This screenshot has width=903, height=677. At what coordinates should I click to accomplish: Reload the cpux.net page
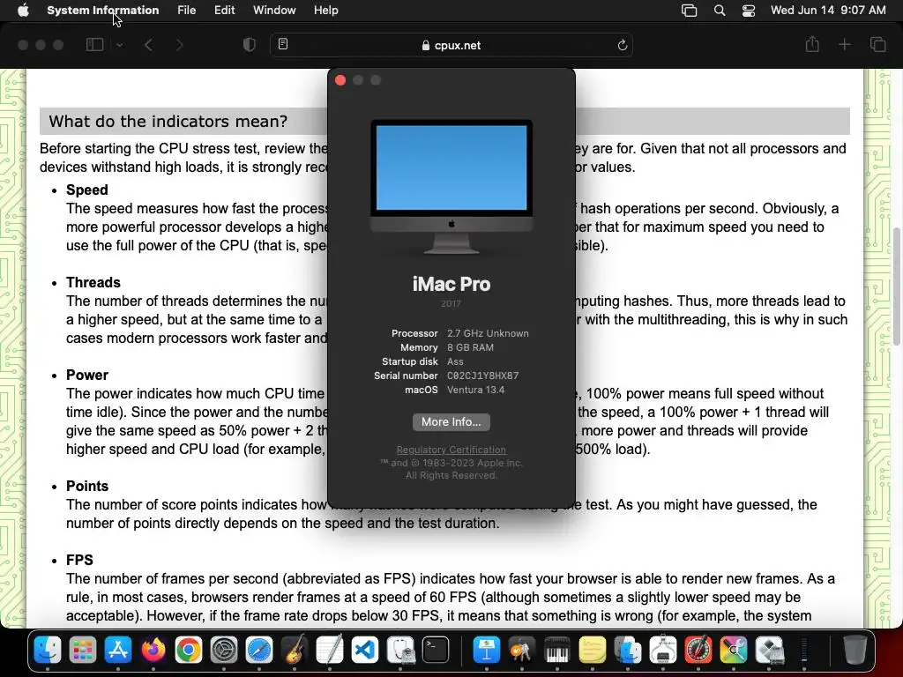point(622,45)
